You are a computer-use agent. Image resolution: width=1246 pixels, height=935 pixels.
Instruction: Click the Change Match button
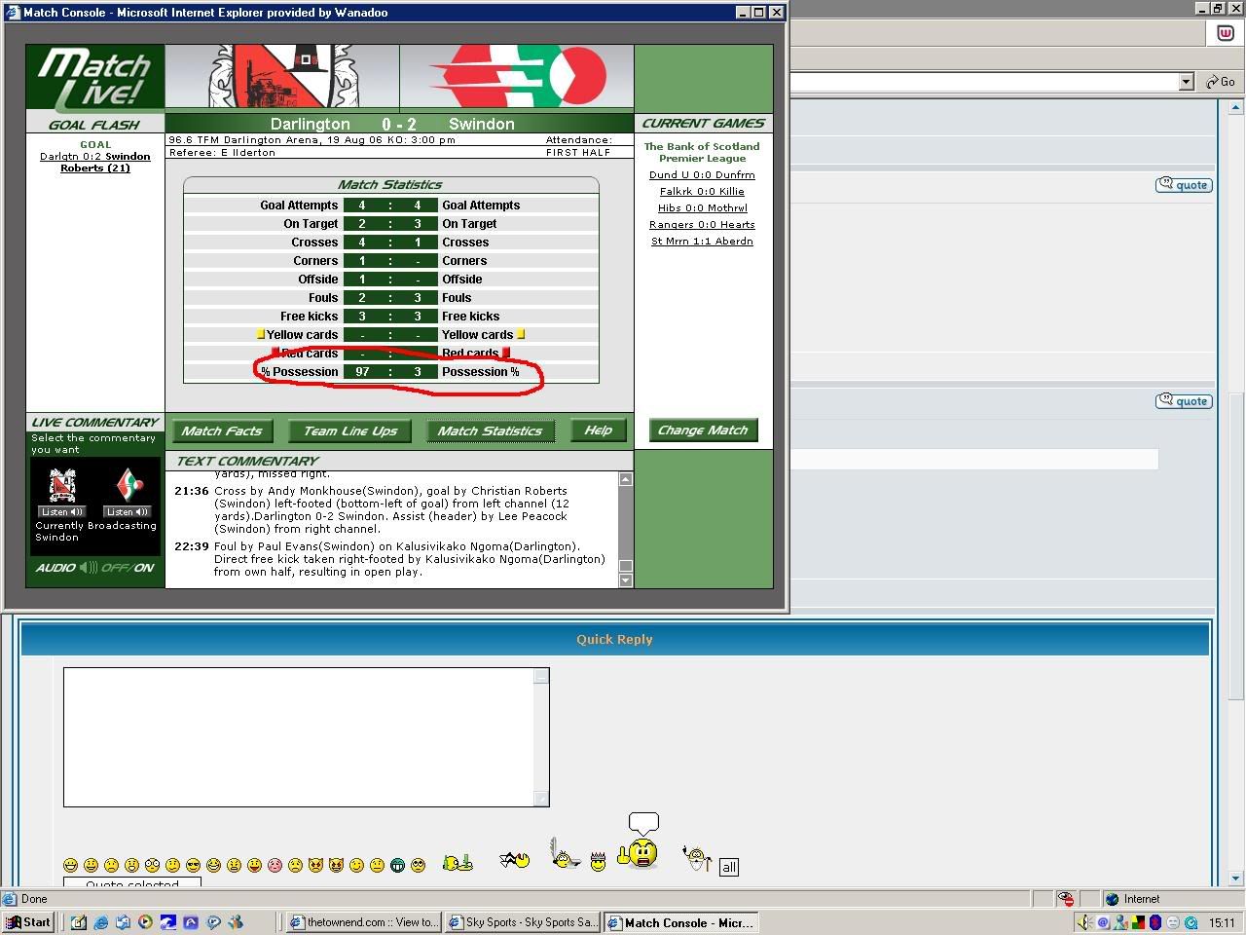click(x=703, y=430)
